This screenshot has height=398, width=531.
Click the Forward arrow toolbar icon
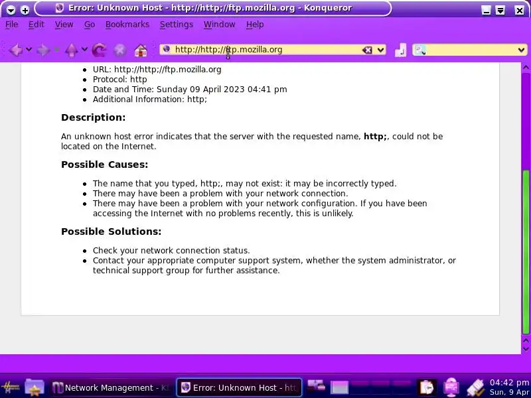click(x=43, y=50)
